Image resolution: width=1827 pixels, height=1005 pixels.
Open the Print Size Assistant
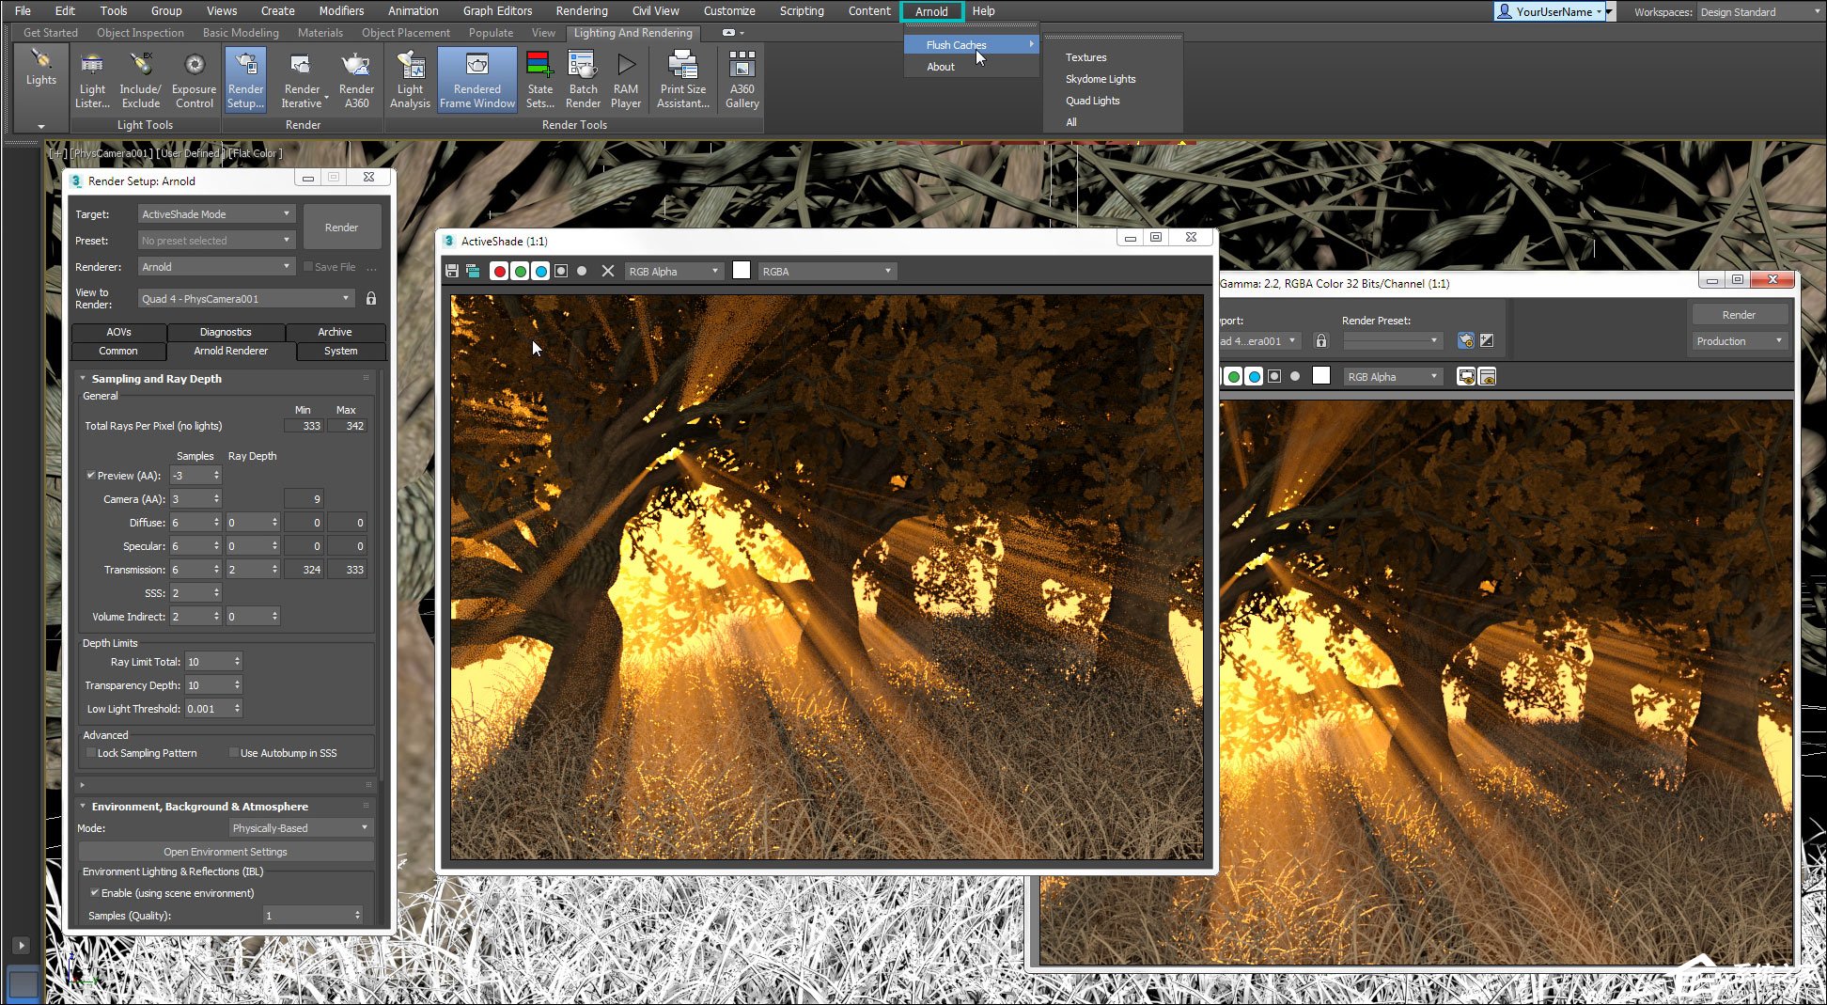683,80
